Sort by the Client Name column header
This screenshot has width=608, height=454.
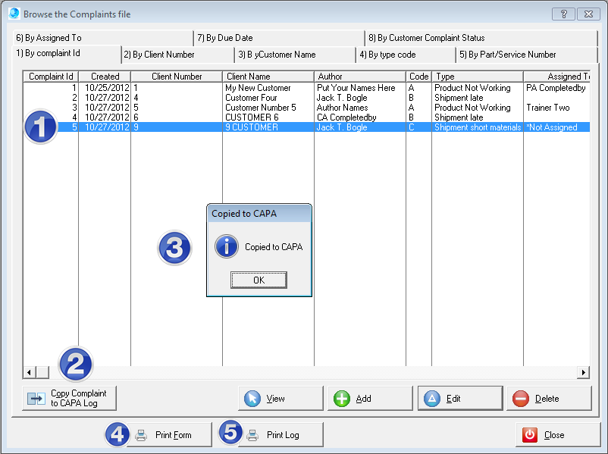pyautogui.click(x=268, y=77)
